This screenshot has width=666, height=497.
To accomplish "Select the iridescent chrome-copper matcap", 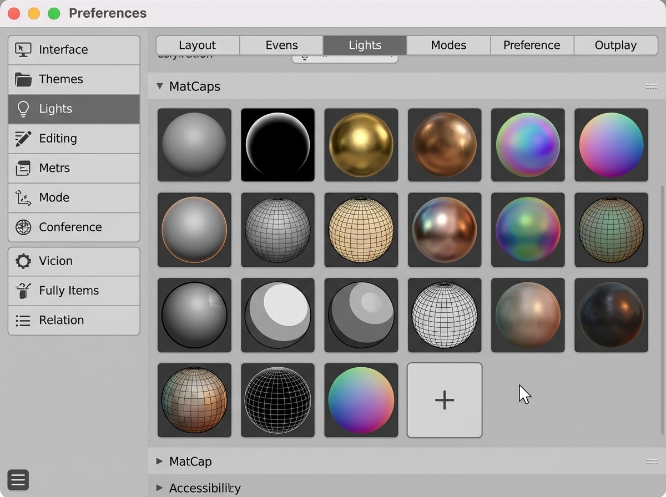I will (x=445, y=230).
